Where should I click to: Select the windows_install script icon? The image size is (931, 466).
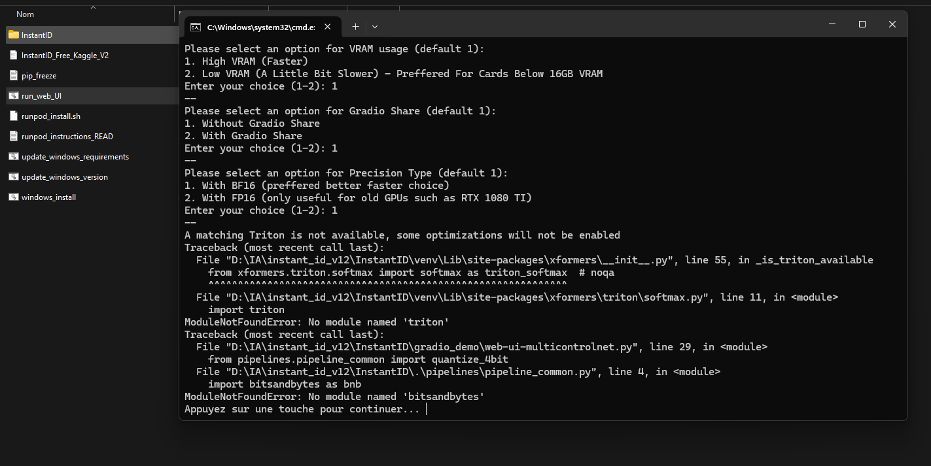click(x=13, y=197)
